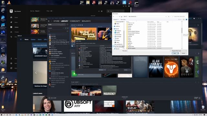The width and height of the screenshot is (207, 116).
Task: Open Epic launcher settings gear icon
Action: 11,63
